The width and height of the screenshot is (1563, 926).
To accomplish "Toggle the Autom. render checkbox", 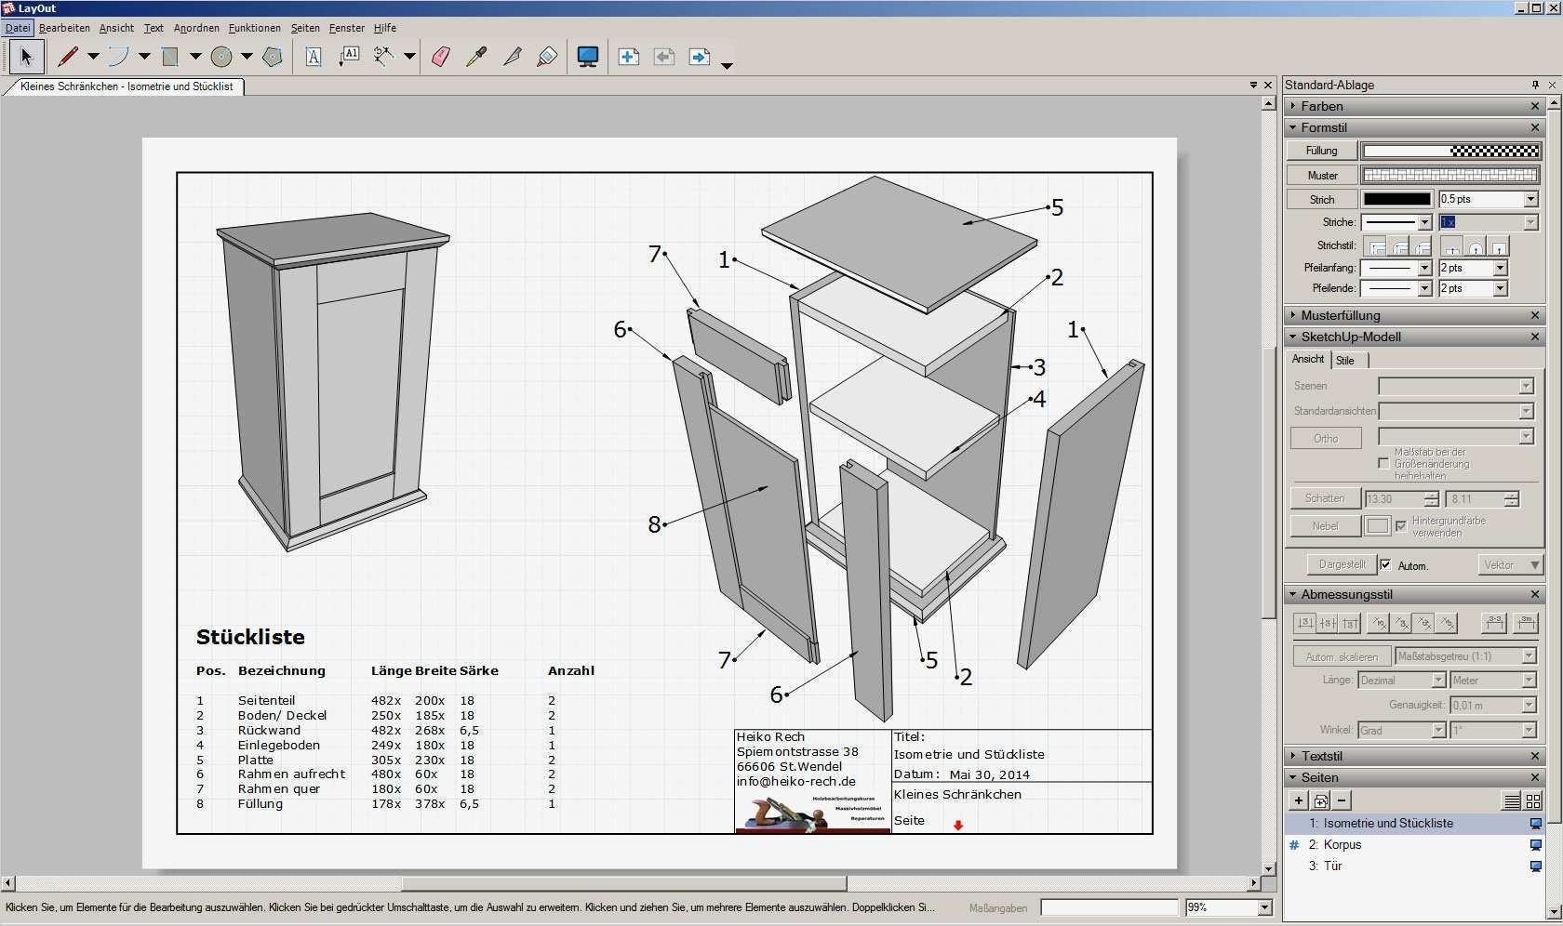I will coord(1386,565).
